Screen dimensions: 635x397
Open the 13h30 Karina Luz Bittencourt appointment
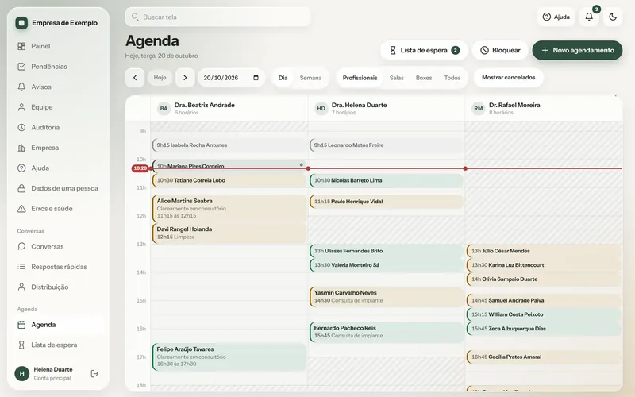coord(544,265)
